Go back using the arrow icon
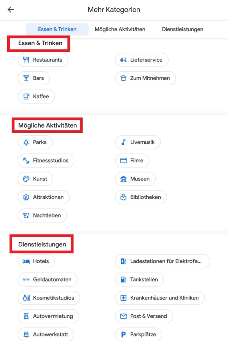Viewport: 228px width, 341px height. (x=11, y=10)
